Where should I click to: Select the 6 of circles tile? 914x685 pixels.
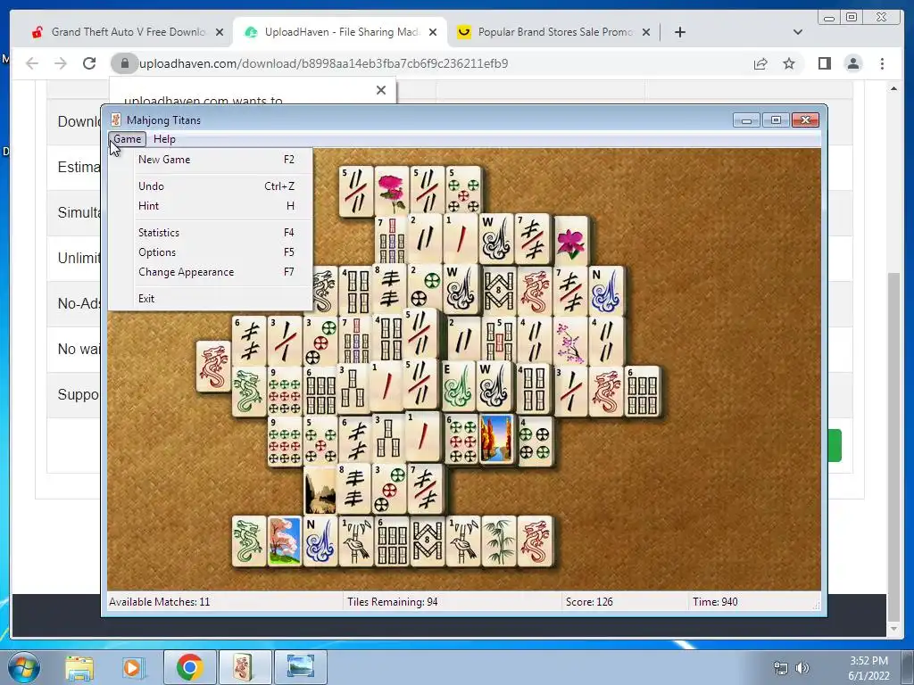(461, 439)
